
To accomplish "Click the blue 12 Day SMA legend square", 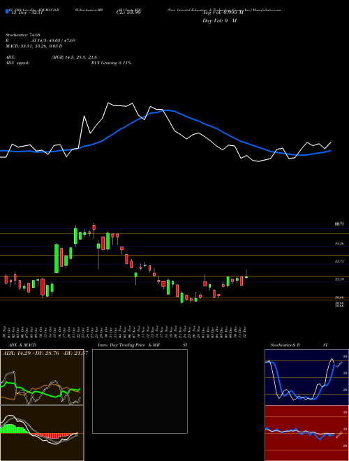I will point(7,11).
